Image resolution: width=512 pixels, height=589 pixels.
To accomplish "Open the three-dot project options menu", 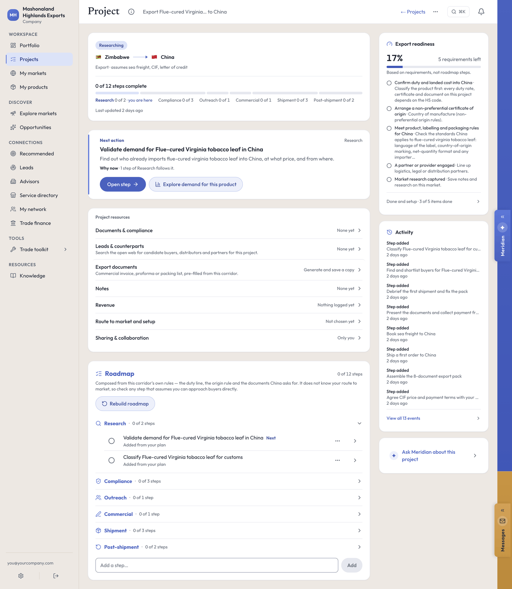I will pos(436,12).
